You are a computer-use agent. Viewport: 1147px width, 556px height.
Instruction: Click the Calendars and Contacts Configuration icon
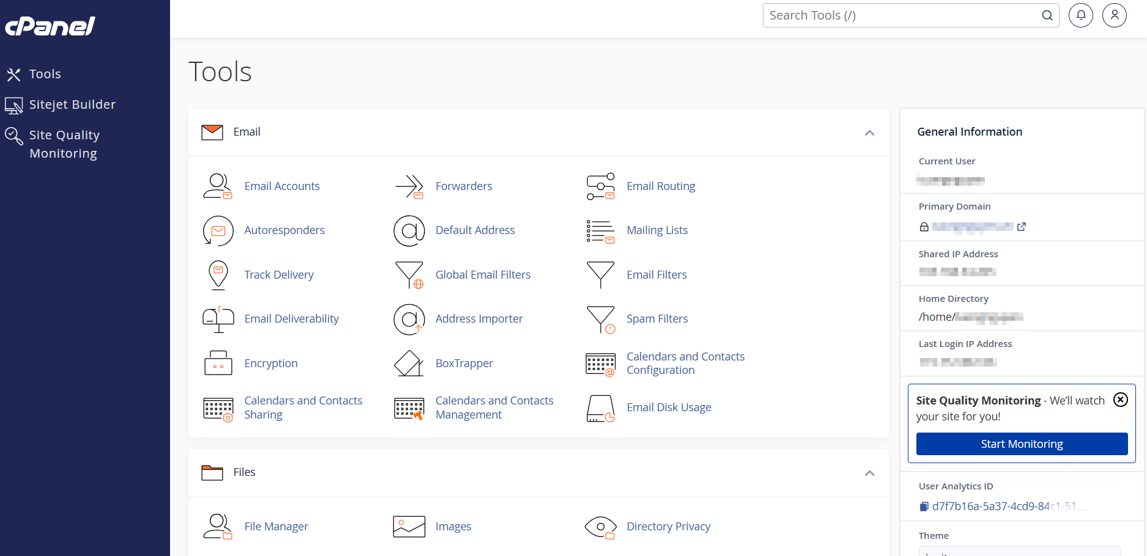[601, 364]
